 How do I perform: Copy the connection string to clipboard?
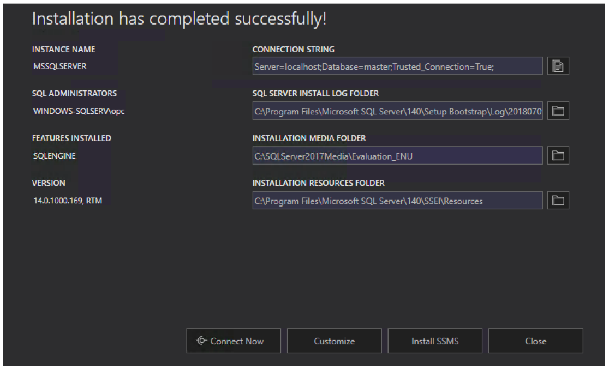pyautogui.click(x=558, y=66)
